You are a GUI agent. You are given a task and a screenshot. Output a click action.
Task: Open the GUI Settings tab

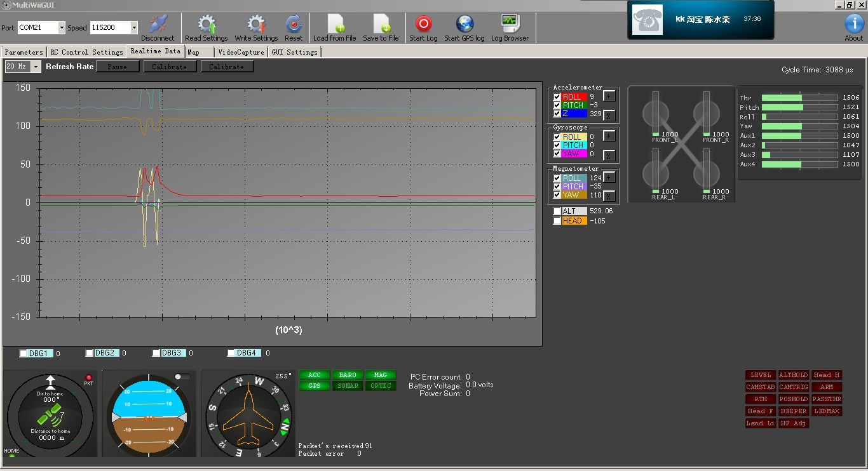click(294, 52)
